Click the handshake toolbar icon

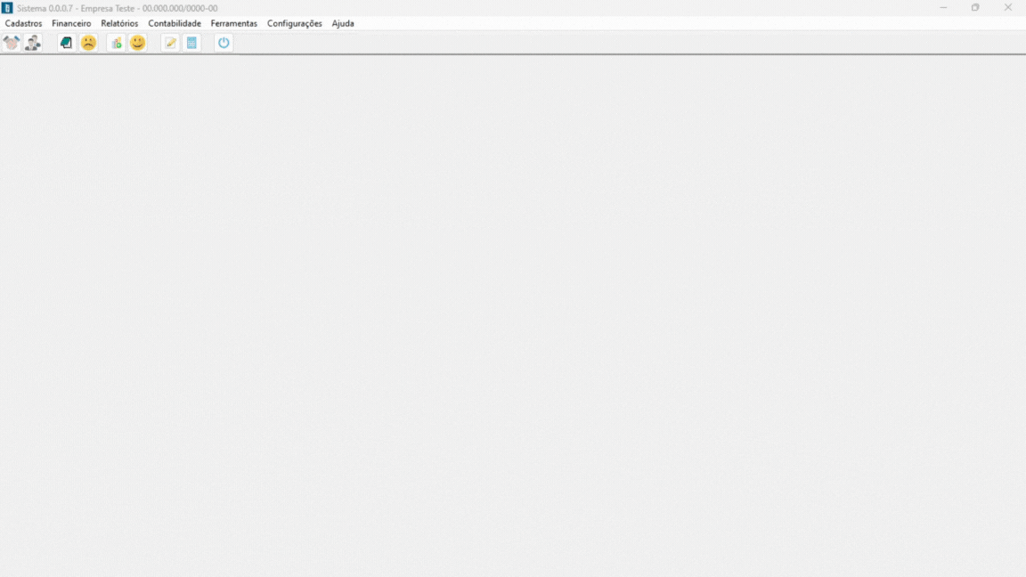click(x=11, y=43)
